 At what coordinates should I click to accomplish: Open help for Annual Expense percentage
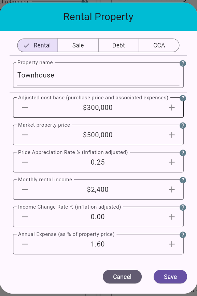click(x=183, y=235)
